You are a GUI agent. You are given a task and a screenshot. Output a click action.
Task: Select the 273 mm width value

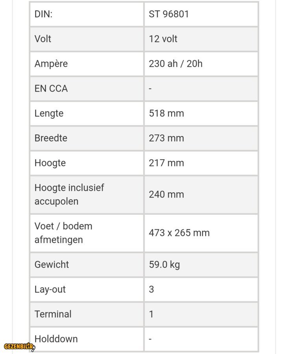(166, 138)
